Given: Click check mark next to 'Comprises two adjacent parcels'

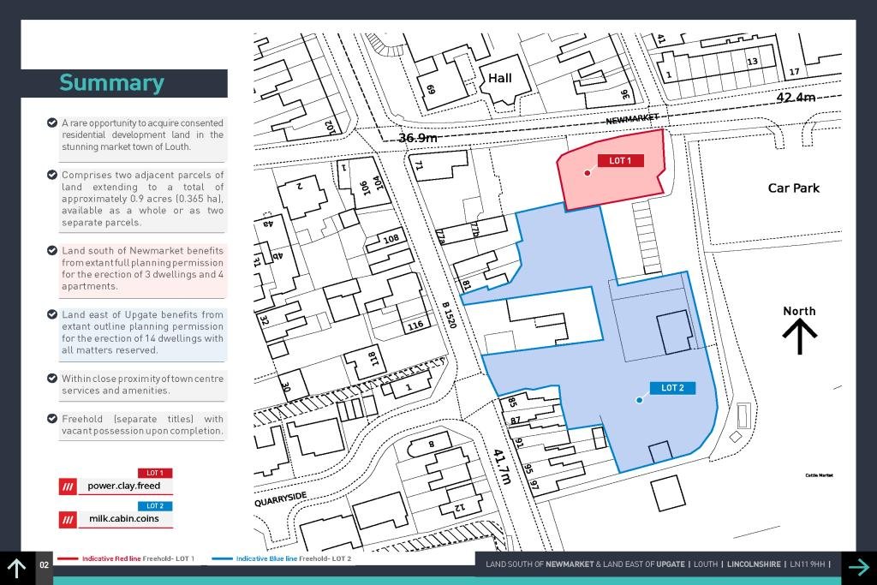Looking at the screenshot, I should pyautogui.click(x=52, y=175).
